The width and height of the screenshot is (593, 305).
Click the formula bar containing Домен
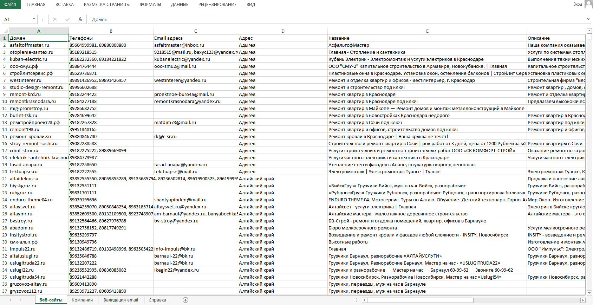coord(337,19)
